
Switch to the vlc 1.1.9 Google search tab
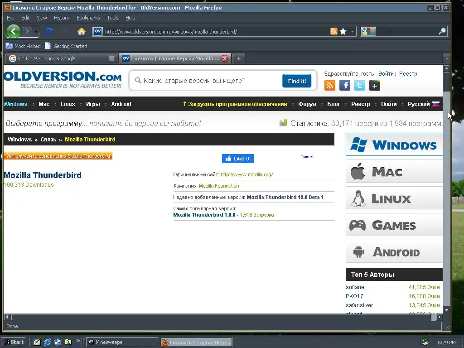point(61,58)
